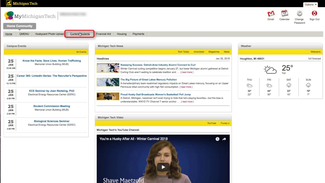Open Biological Sciences Seminar event
The height and width of the screenshot is (183, 325).
52,121
